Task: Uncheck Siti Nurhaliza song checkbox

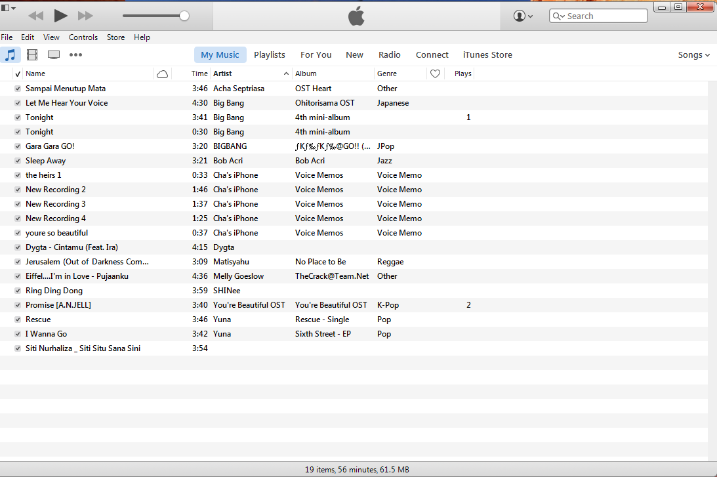Action: (x=17, y=348)
